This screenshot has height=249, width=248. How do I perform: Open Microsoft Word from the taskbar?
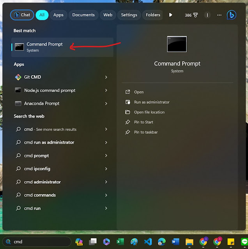(175, 242)
